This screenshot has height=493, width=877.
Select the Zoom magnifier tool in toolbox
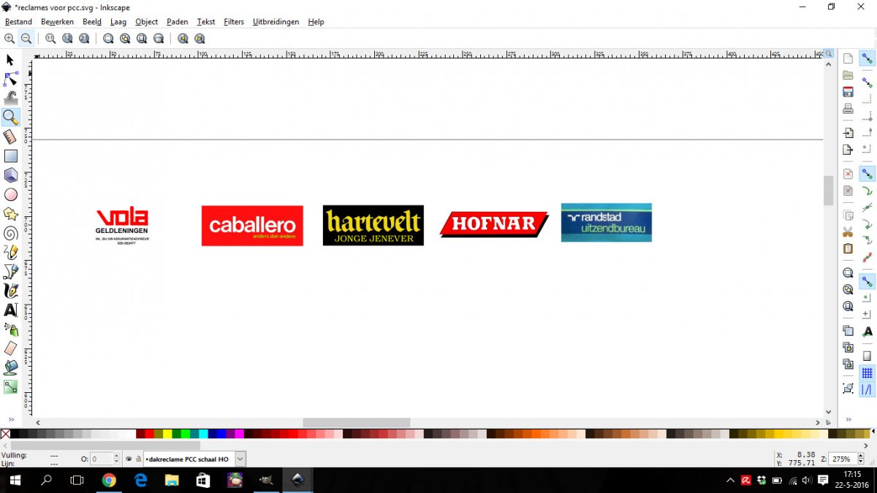click(10, 117)
